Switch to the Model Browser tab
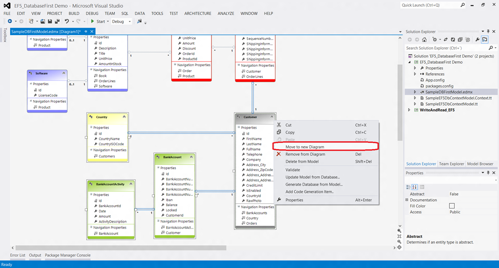This screenshot has width=499, height=268. pos(480,164)
